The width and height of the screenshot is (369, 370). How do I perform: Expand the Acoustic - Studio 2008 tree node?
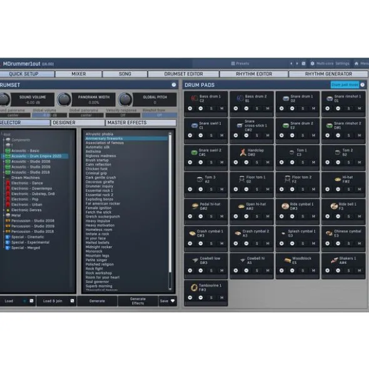(3, 162)
